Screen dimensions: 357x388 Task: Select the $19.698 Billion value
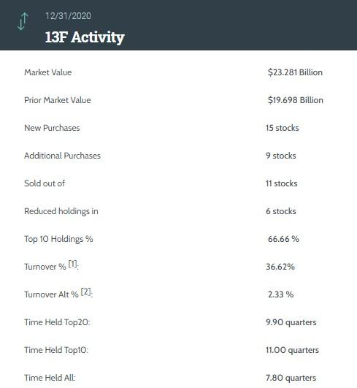point(296,100)
